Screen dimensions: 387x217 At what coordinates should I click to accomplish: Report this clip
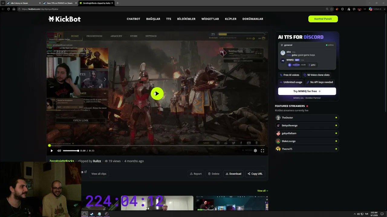tap(196, 174)
